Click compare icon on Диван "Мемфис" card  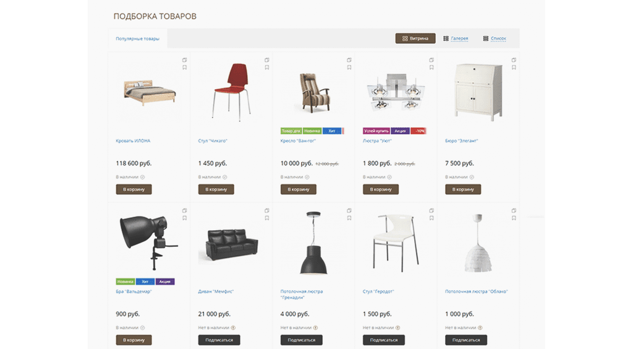click(267, 210)
